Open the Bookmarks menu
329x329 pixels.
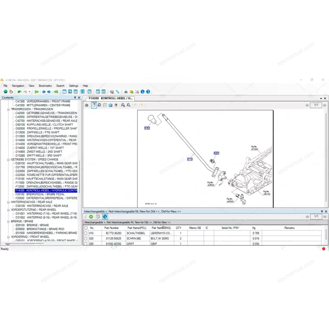tap(45, 86)
